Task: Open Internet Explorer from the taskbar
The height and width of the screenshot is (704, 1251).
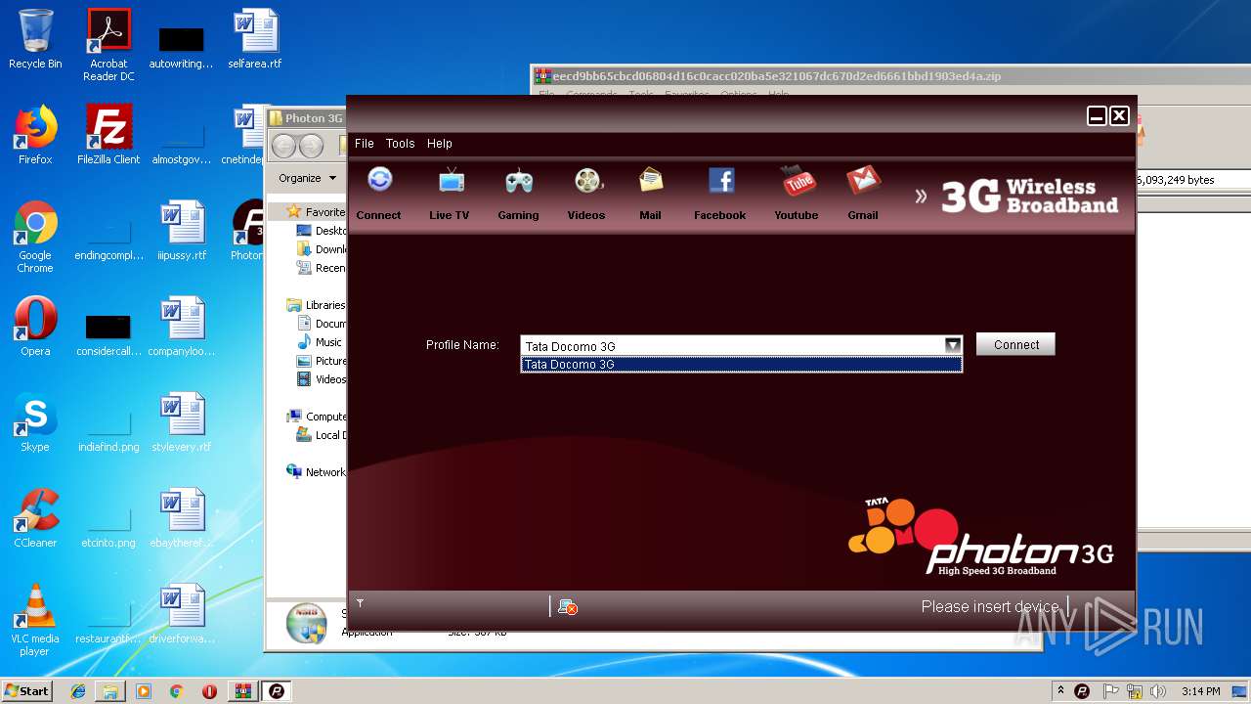Action: pos(78,690)
